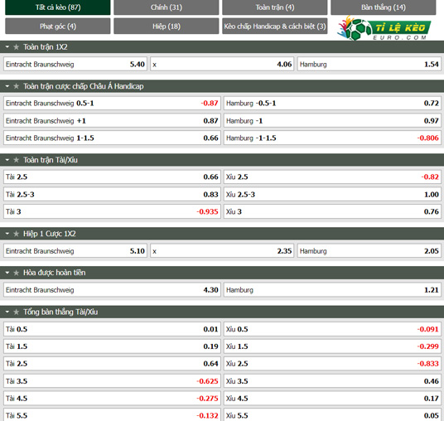Select Xỉu 3.5 at 0.46

pos(332,381)
